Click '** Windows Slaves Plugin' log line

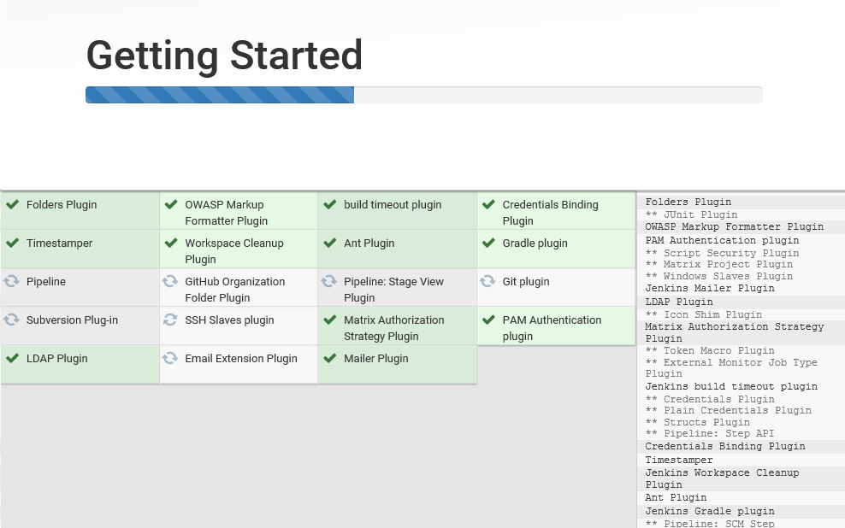click(x=719, y=276)
